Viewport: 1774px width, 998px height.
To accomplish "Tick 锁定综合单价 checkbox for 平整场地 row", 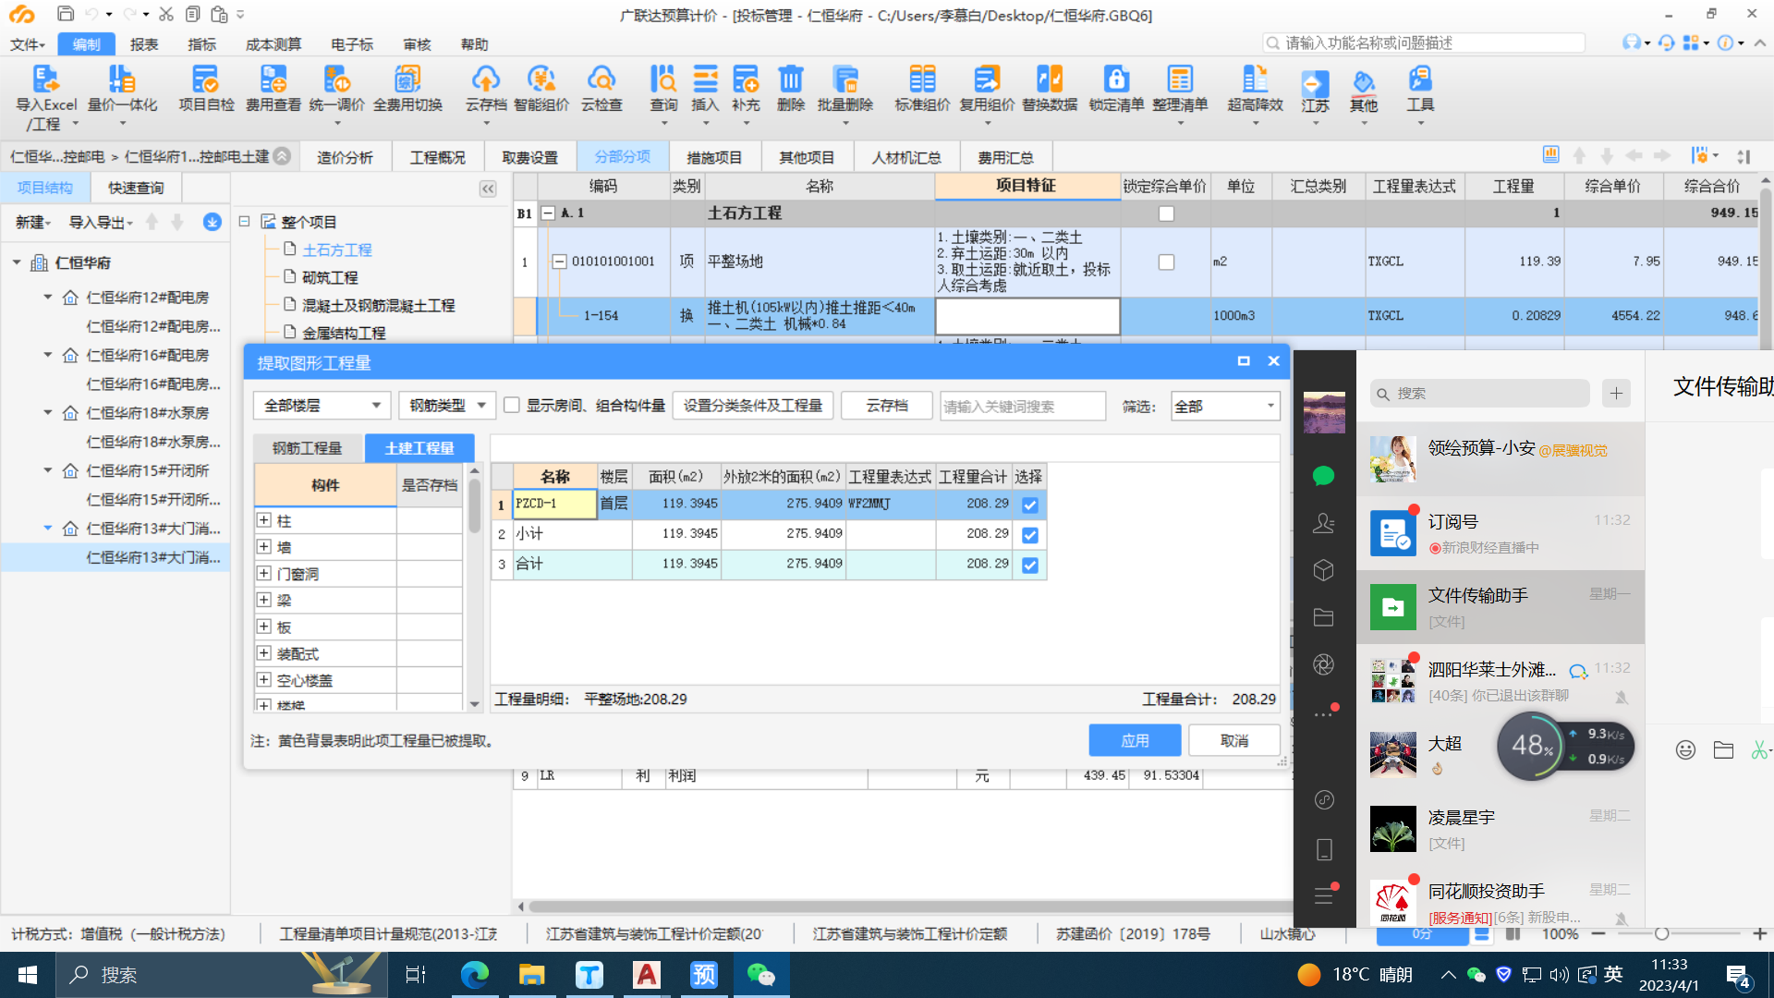I will coord(1166,262).
